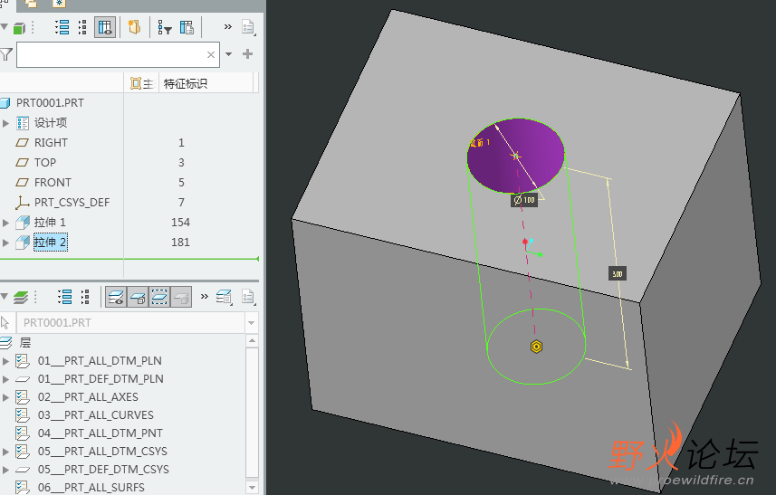Click layer tree scrollbar down arrow
This screenshot has height=495, width=776.
pos(252,488)
